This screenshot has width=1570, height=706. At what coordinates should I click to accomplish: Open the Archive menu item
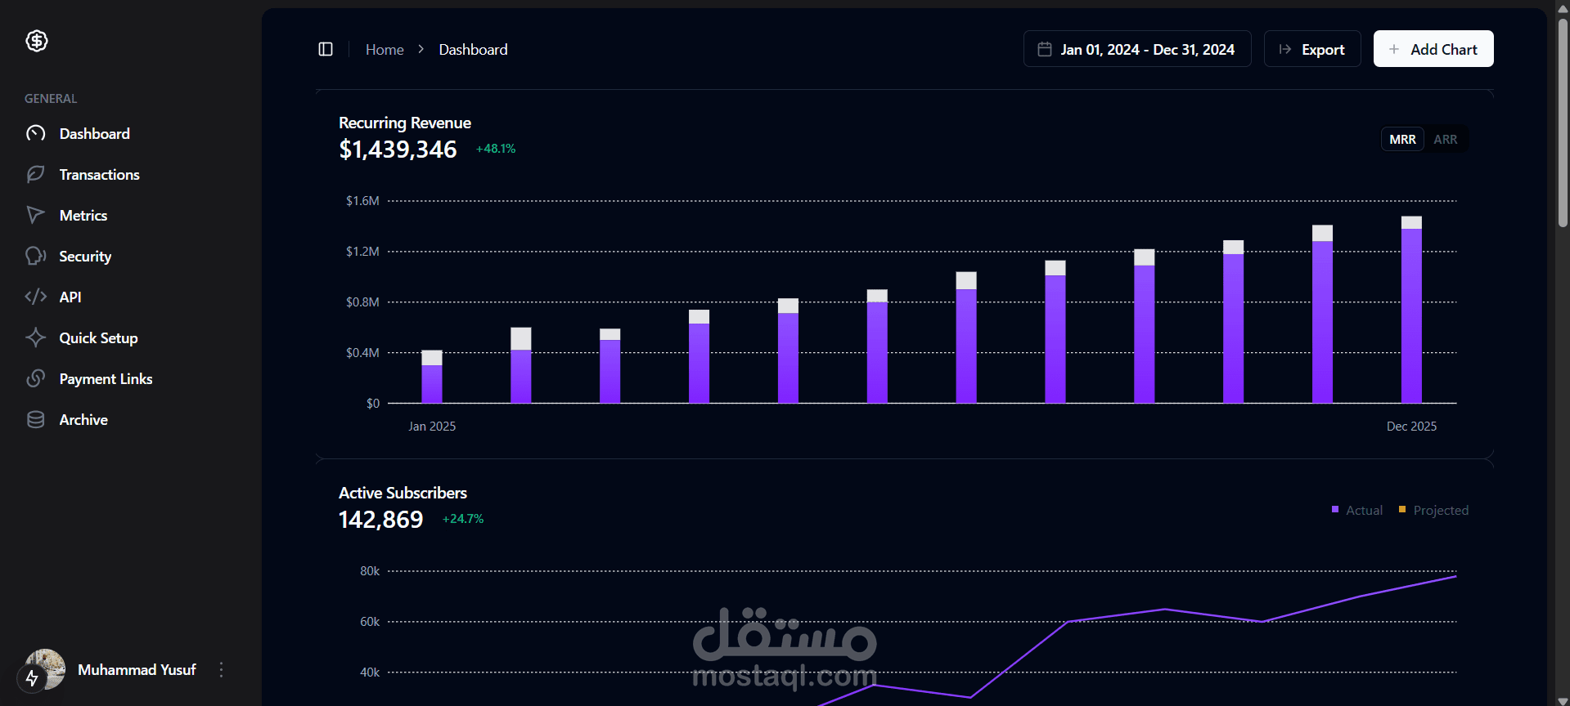tap(83, 419)
